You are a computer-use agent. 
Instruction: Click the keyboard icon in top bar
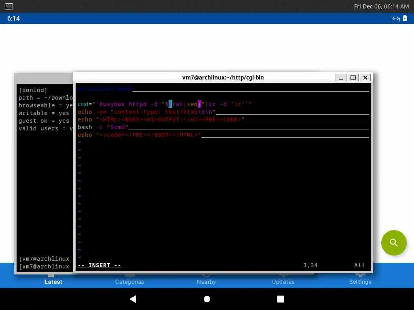[9, 6]
